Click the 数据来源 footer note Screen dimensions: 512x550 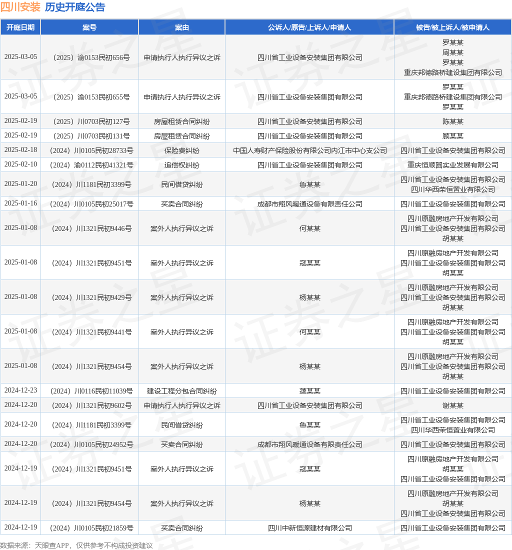click(x=76, y=545)
